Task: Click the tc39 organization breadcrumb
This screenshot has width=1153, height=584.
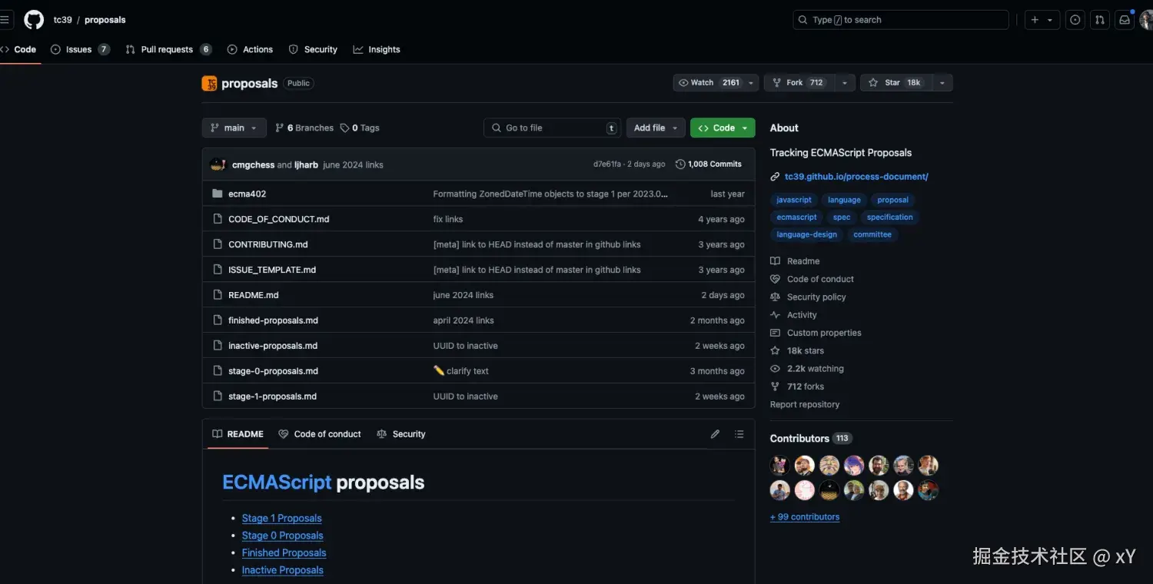Action: click(x=62, y=20)
